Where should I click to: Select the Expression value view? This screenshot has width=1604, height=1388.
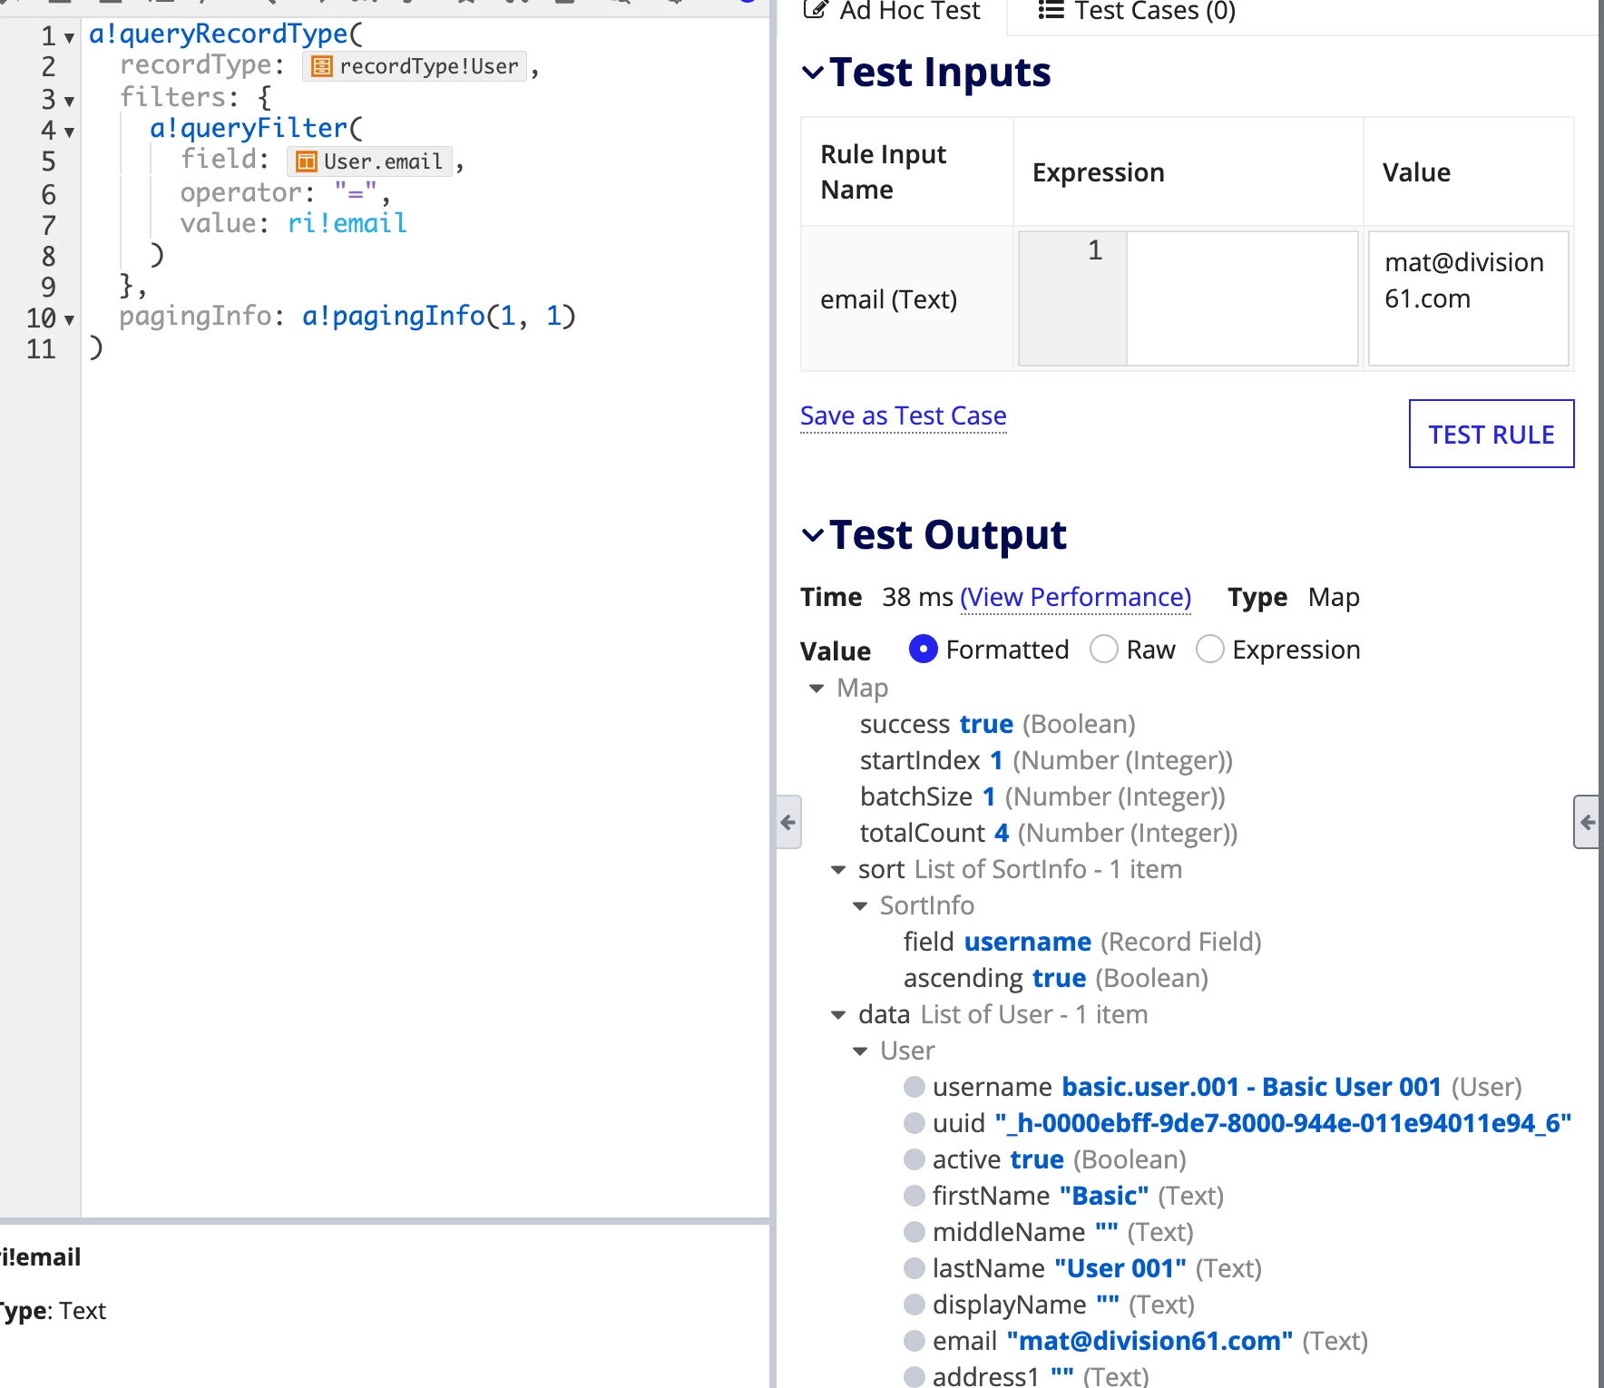coord(1210,650)
